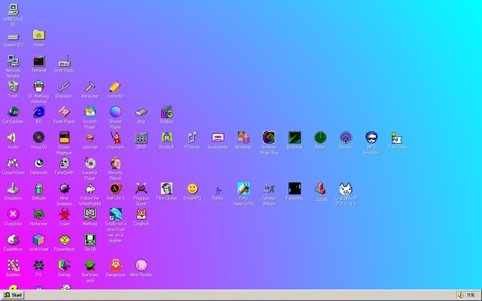Open the white cat Japanese-titled game

coord(346,189)
